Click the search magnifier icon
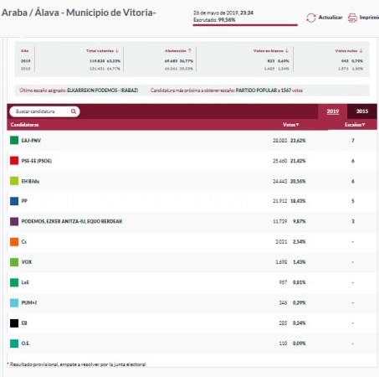 point(74,111)
